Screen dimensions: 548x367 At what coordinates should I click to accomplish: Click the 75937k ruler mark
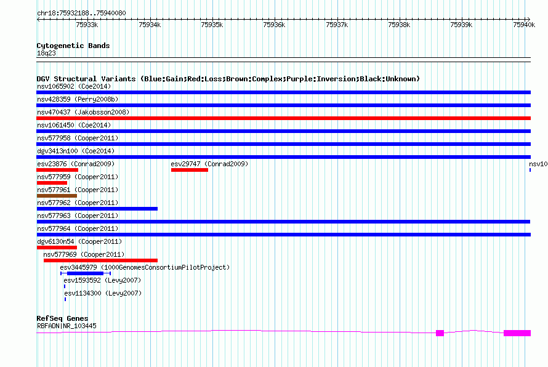coord(337,25)
